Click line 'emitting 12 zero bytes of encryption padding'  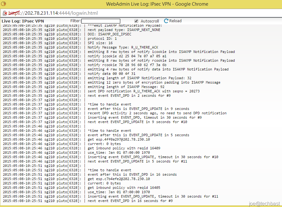(x=154, y=82)
